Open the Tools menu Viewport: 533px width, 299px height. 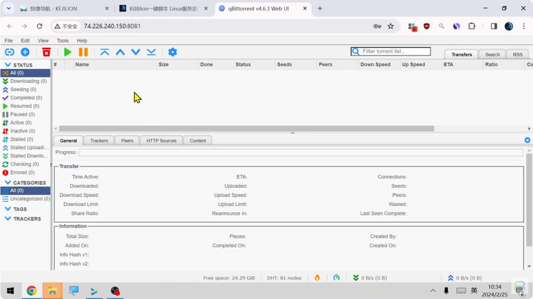62,40
